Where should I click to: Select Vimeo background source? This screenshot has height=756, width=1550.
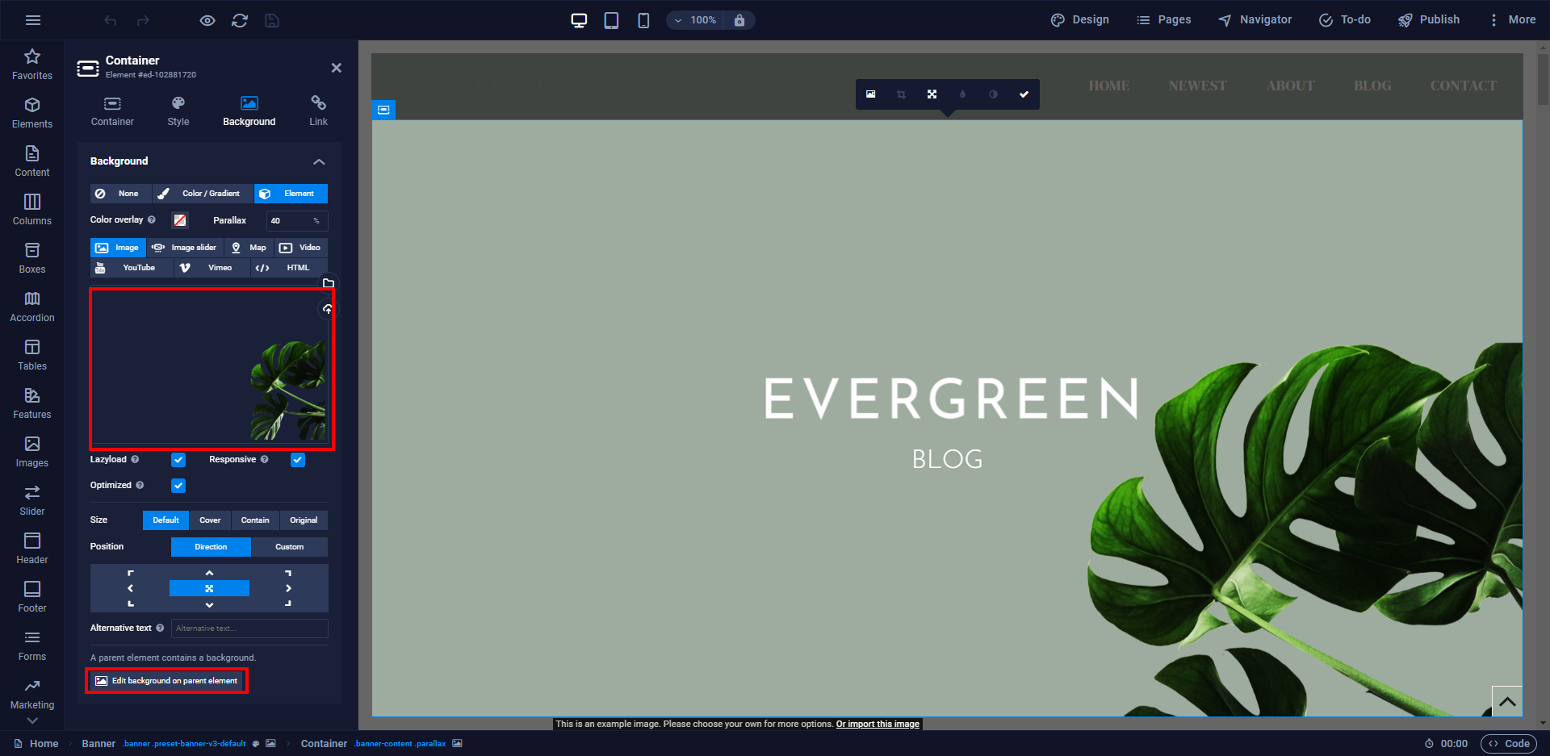tap(212, 268)
